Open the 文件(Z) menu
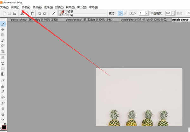The image size is (190, 132). [x=4, y=7]
